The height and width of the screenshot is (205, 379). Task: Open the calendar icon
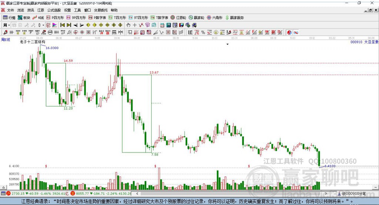[x=162, y=25]
